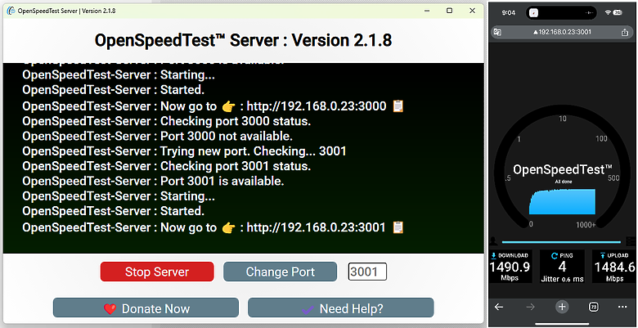Click the OpenSpeedTest app icon in the title bar

[11, 11]
